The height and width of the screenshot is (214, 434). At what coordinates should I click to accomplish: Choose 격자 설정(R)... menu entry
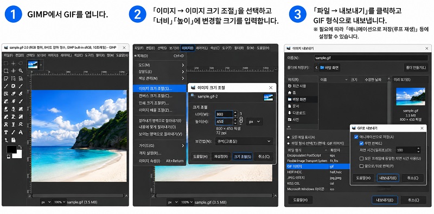tap(159, 153)
